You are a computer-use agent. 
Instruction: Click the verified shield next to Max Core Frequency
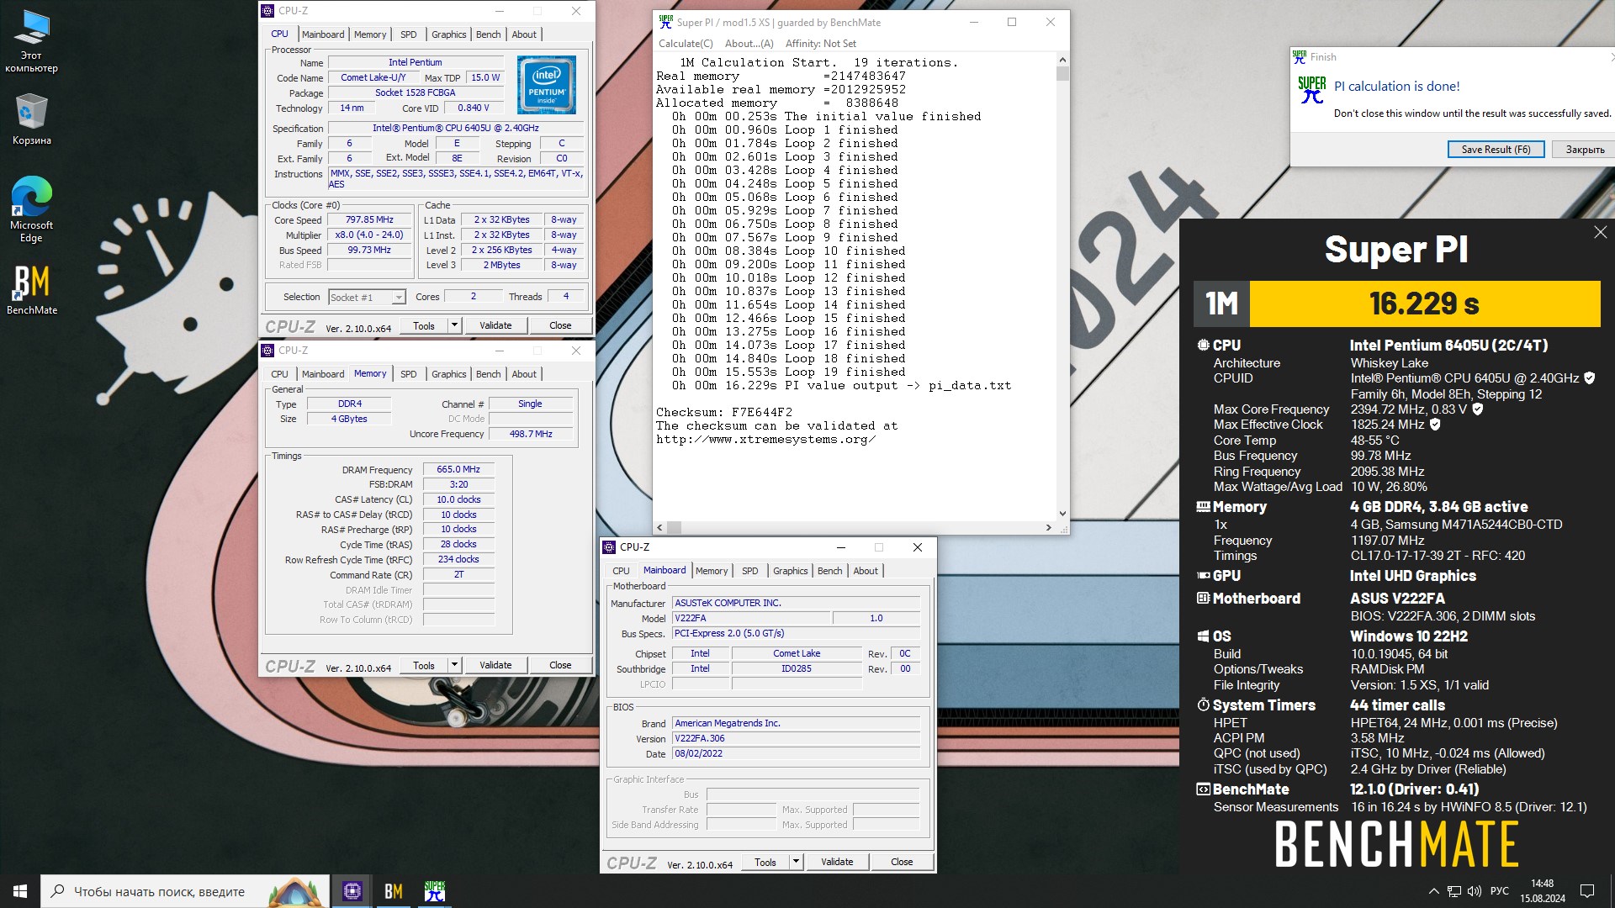point(1477,409)
